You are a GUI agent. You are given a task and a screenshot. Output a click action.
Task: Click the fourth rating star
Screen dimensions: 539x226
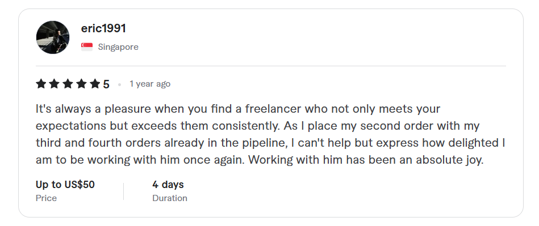pyautogui.click(x=81, y=84)
